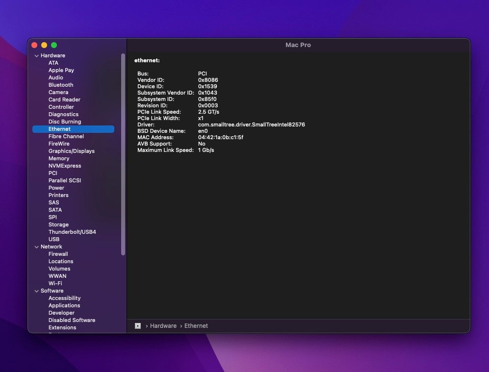Screen dimensions: 489x372
Task: Select Applications under Software
Action: [64, 305]
